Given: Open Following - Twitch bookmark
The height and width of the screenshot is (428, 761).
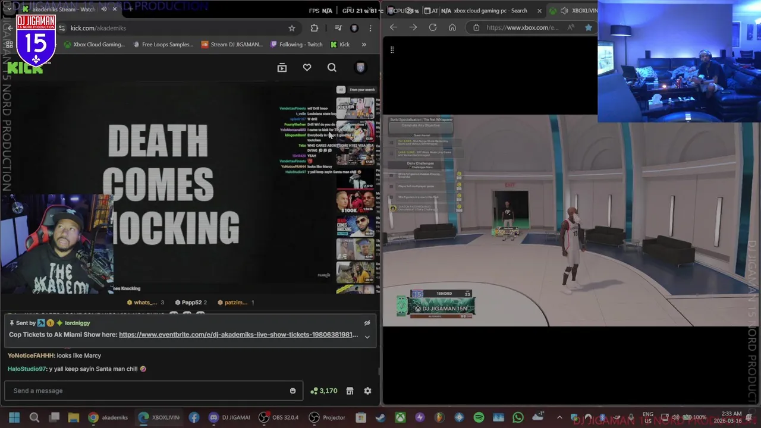Looking at the screenshot, I should pos(296,45).
